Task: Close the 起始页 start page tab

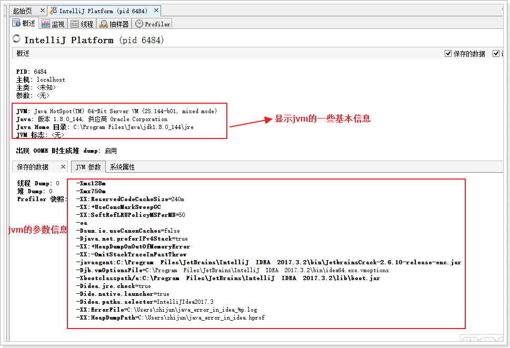Action: [x=42, y=11]
